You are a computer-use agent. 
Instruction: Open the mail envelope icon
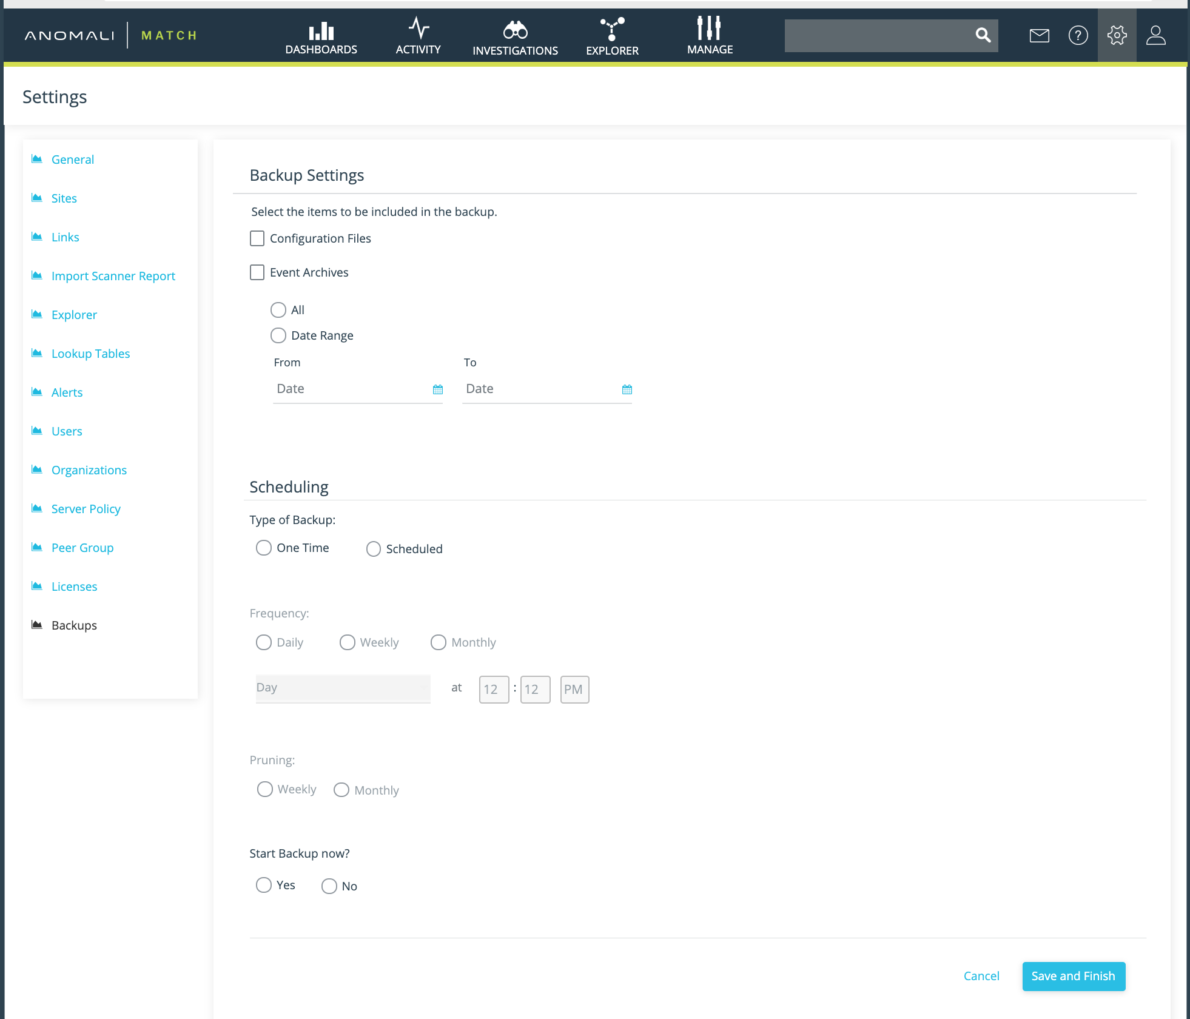pos(1040,36)
